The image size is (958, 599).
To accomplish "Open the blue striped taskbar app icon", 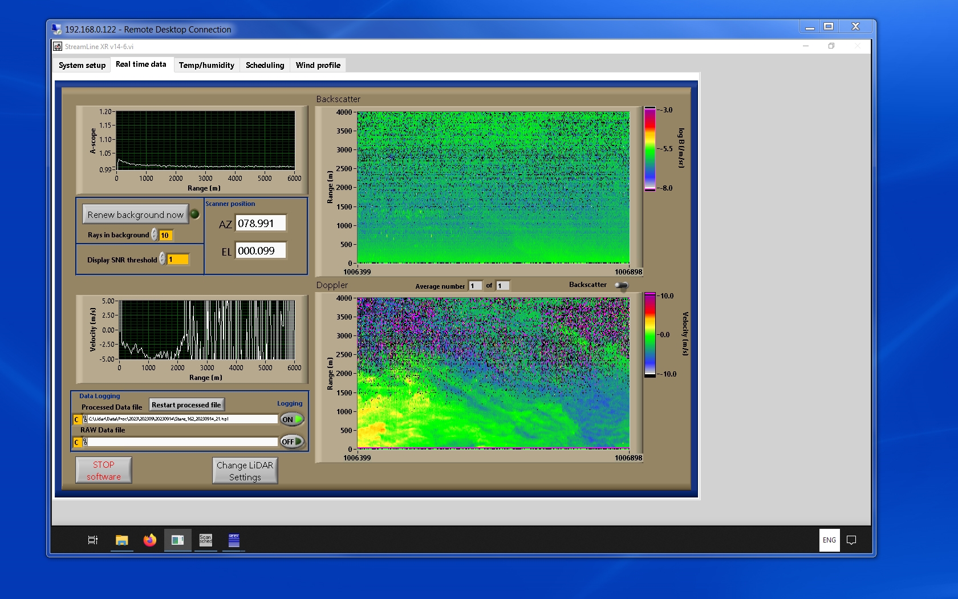I will [x=234, y=540].
